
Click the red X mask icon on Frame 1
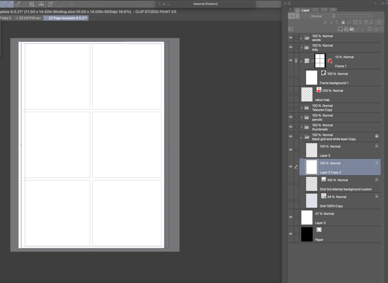pos(330,61)
